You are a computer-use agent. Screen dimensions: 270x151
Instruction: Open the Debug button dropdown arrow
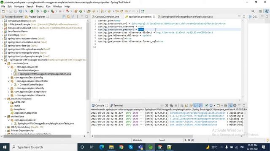click(x=41, y=11)
